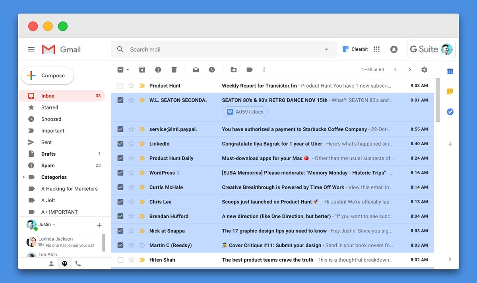Go to the Drafts folder
This screenshot has height=283, width=477.
coord(48,154)
